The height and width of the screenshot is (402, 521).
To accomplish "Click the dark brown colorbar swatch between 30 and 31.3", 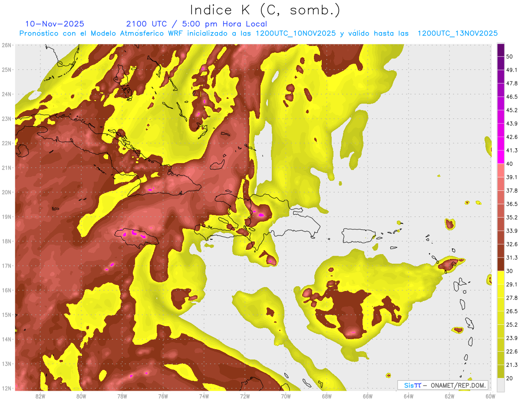I will [501, 264].
